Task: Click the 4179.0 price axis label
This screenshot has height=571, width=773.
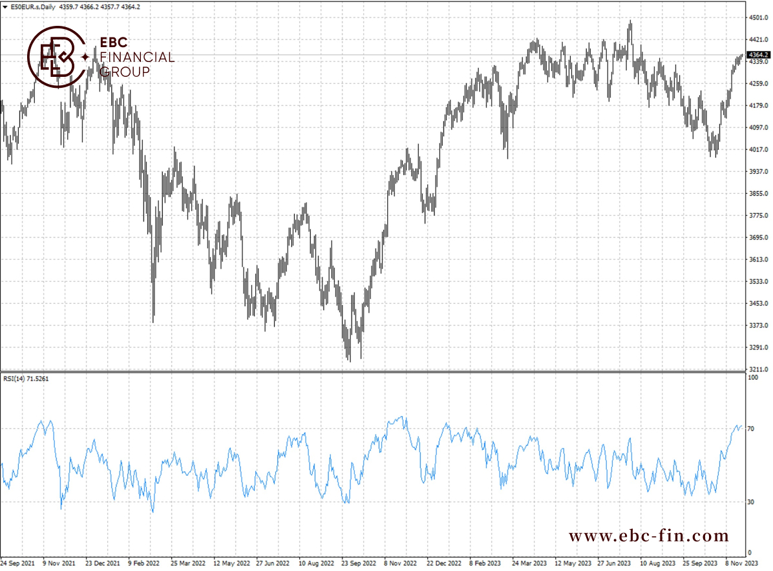Action: coord(759,105)
